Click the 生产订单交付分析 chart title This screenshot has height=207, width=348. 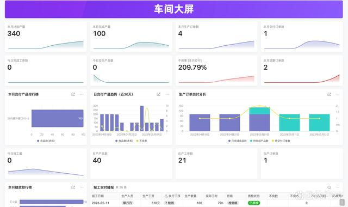[192, 94]
